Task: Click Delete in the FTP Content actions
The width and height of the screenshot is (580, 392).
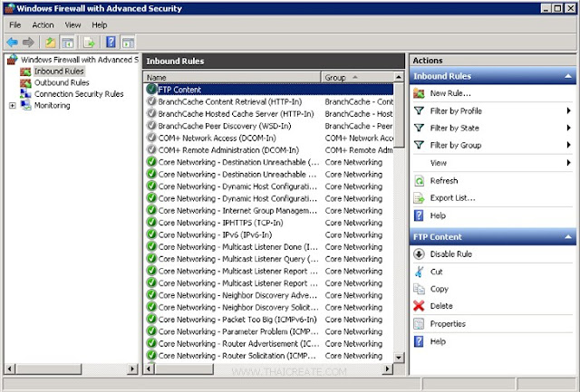Action: click(x=441, y=306)
